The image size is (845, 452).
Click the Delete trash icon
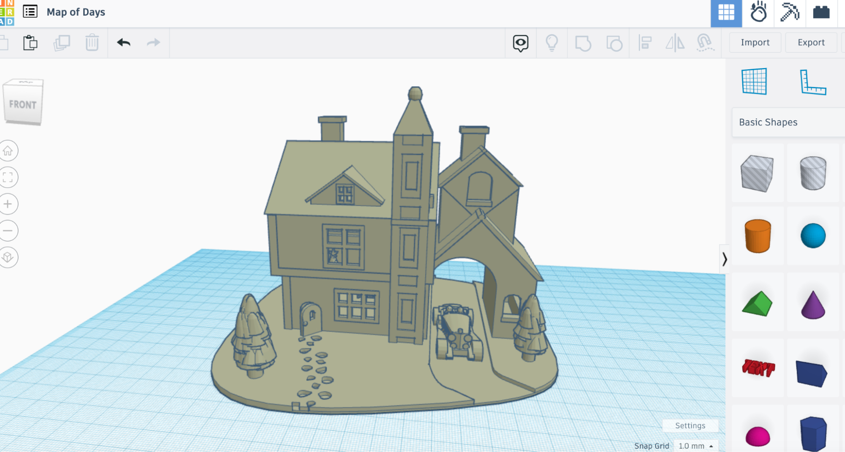92,43
